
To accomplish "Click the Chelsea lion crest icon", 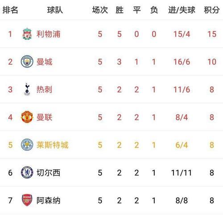I will point(27,173).
